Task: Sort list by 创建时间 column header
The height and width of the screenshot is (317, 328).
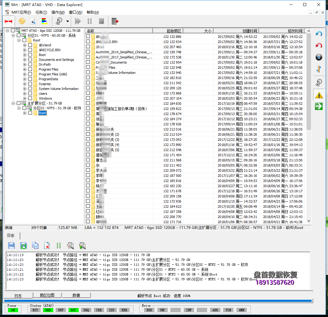Action: pos(236,31)
